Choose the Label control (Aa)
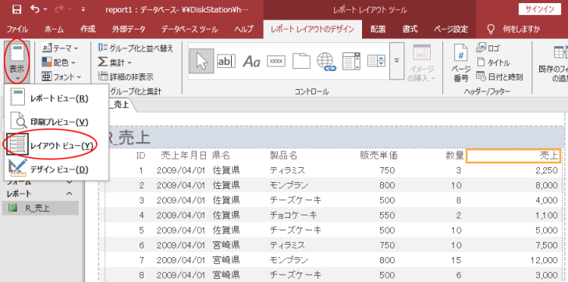568x282 pixels. [251, 61]
